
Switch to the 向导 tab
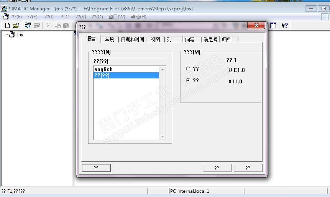pos(190,39)
